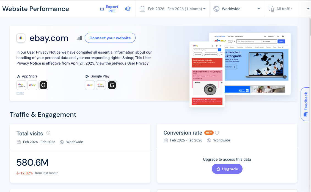Click the ebay.com favicon logo
Screen dimensions: 311x192
tap(21, 38)
